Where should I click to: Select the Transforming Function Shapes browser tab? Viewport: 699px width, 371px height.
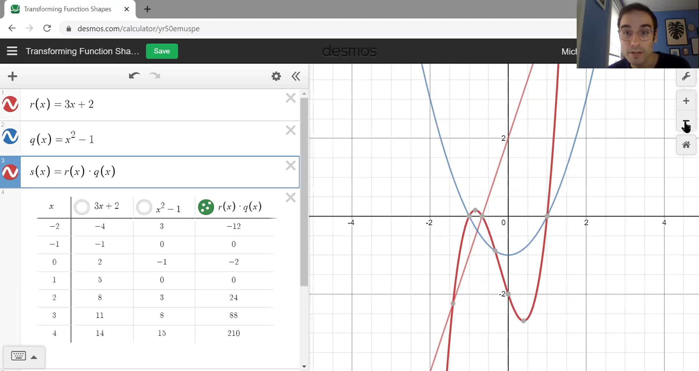pyautogui.click(x=67, y=9)
